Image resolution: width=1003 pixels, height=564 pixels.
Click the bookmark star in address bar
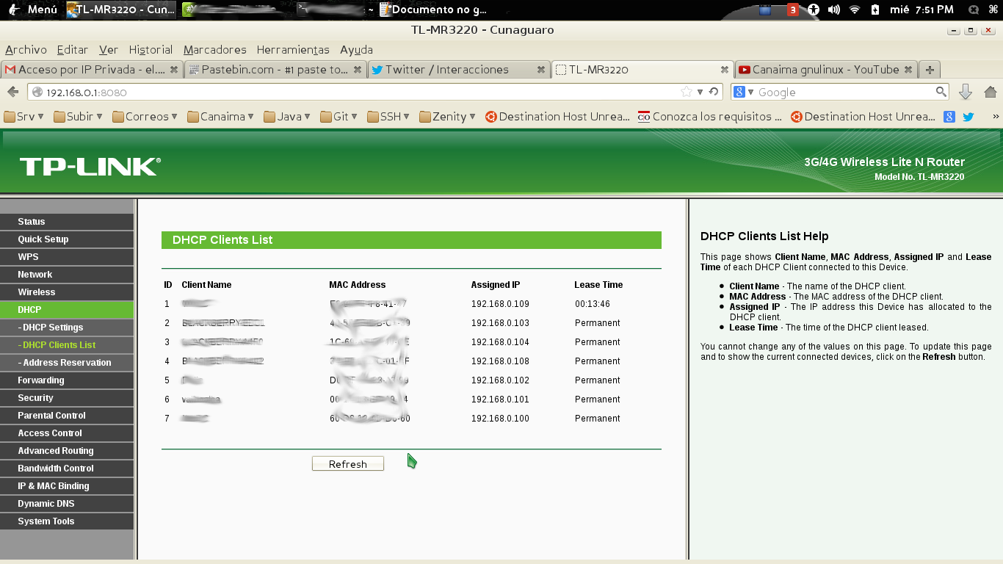click(687, 92)
